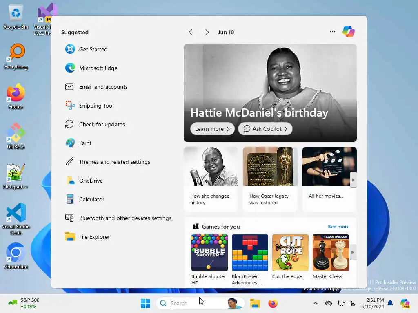Click the search highlight portrait icon
418x313 pixels.
pyautogui.click(x=233, y=303)
